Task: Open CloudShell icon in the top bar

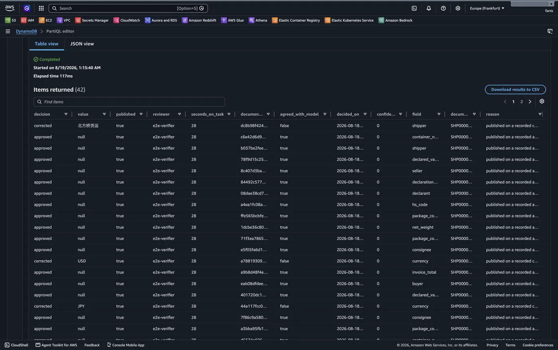Action: coord(414,8)
